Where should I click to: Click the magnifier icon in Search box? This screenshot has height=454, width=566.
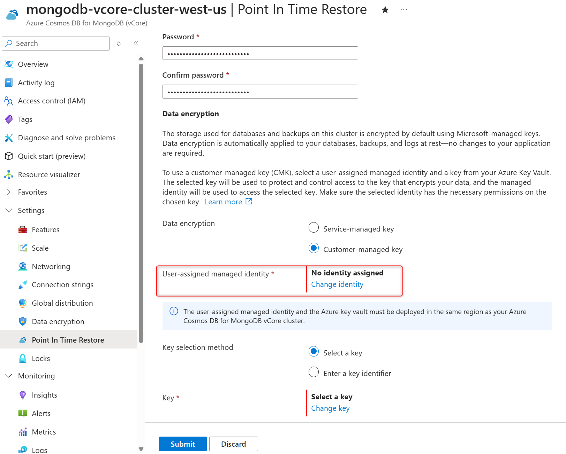(x=9, y=43)
